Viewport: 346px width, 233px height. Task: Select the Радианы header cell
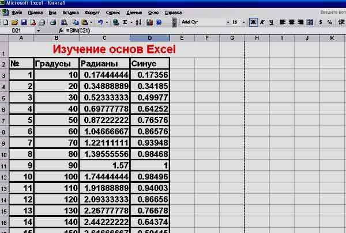click(x=104, y=64)
